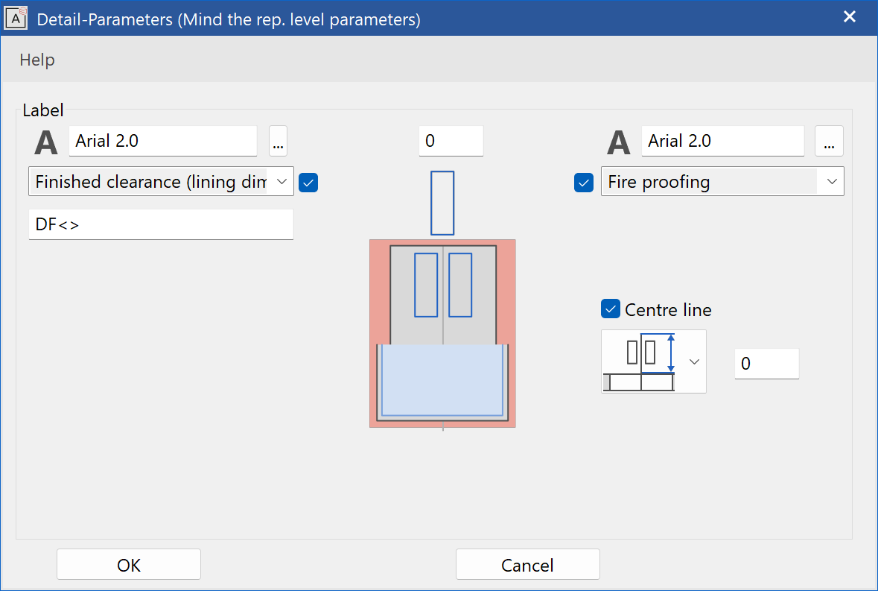878x591 pixels.
Task: Open the Help menu
Action: pos(37,60)
